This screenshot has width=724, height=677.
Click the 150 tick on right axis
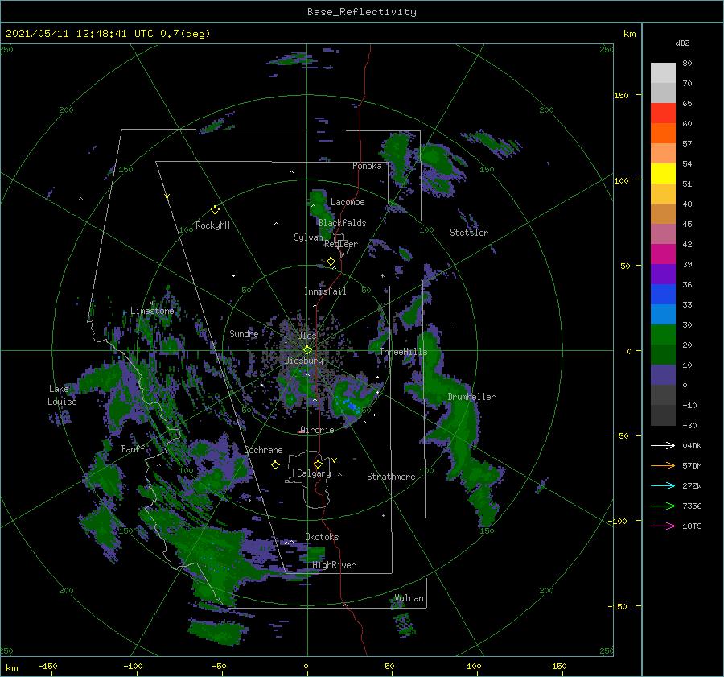point(621,95)
